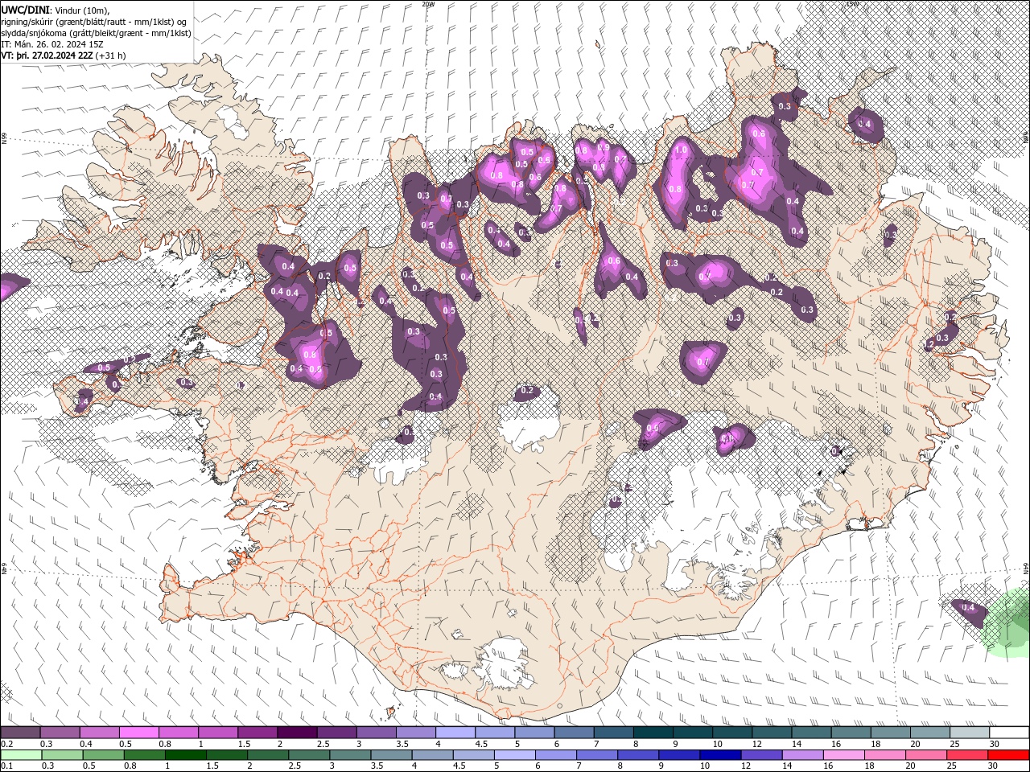Click the 'VT: þri. 27.02.2024 22Z' valid time

point(47,55)
